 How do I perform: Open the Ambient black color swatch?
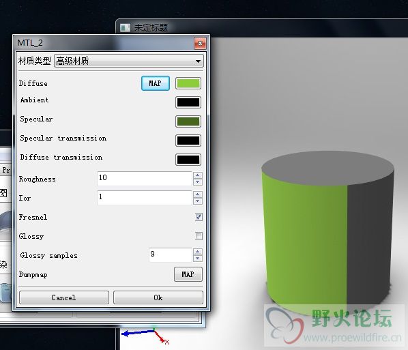188,102
